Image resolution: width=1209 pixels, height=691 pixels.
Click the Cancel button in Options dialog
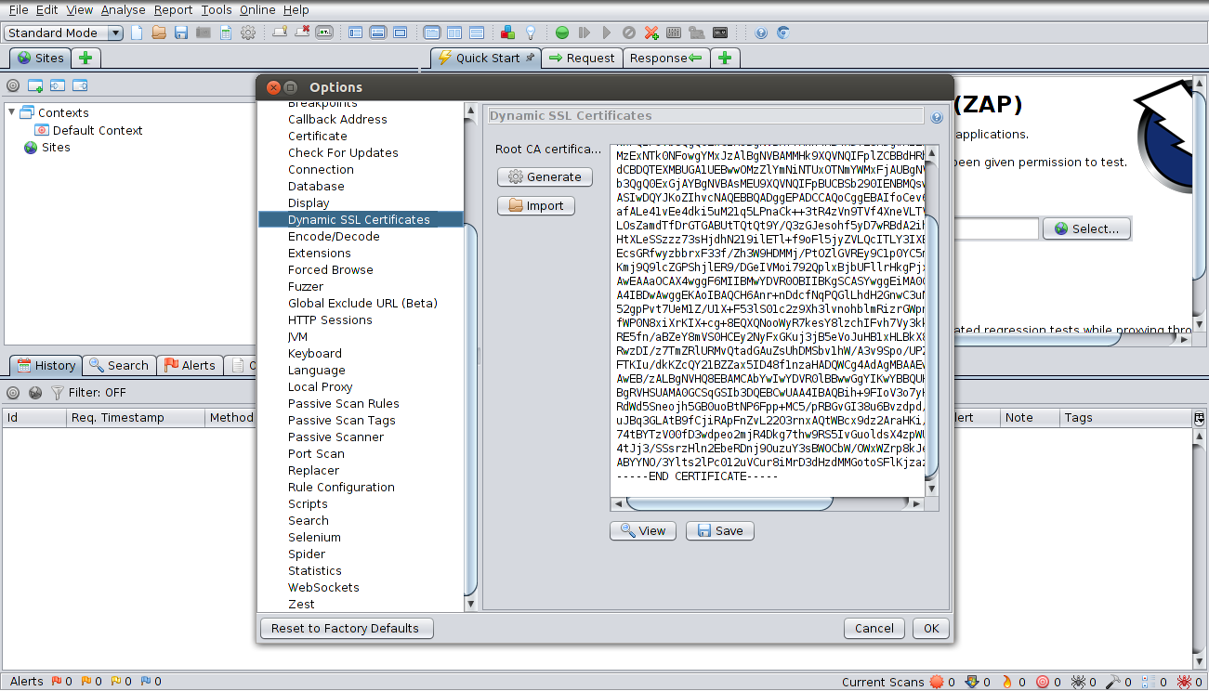(874, 628)
